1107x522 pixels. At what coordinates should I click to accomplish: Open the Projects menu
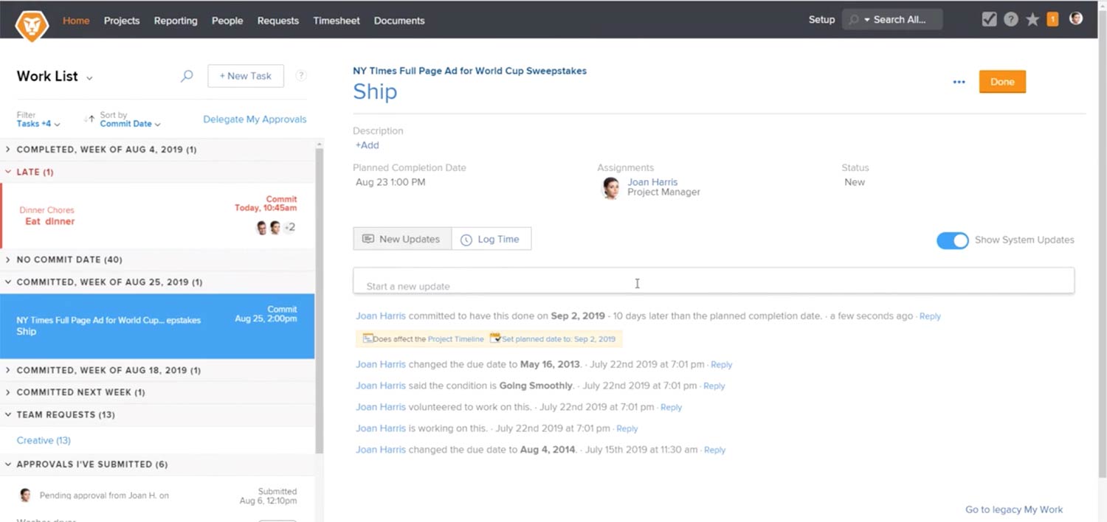(122, 21)
